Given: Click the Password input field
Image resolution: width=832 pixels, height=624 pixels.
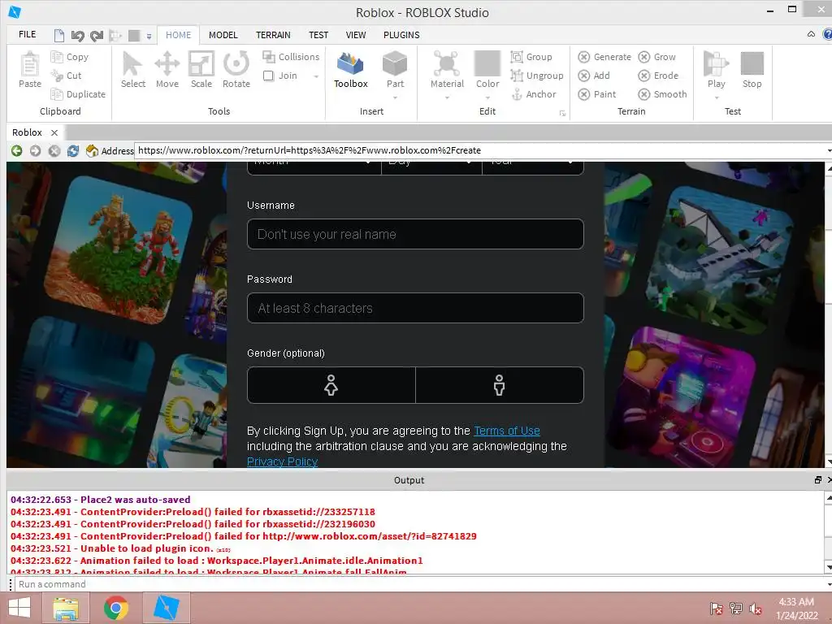Looking at the screenshot, I should [x=415, y=308].
